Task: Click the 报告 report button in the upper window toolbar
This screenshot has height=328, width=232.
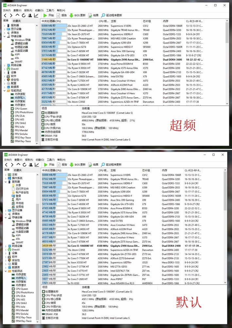Action: coord(62,15)
